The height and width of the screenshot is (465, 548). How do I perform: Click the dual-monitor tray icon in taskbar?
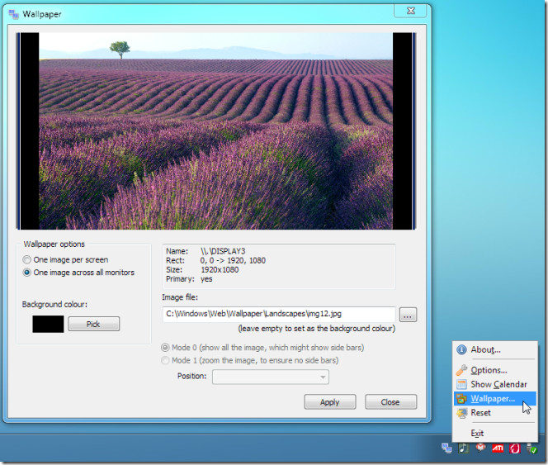point(446,448)
